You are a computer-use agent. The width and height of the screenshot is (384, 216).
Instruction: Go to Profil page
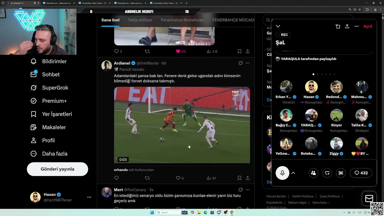pyautogui.click(x=43, y=140)
